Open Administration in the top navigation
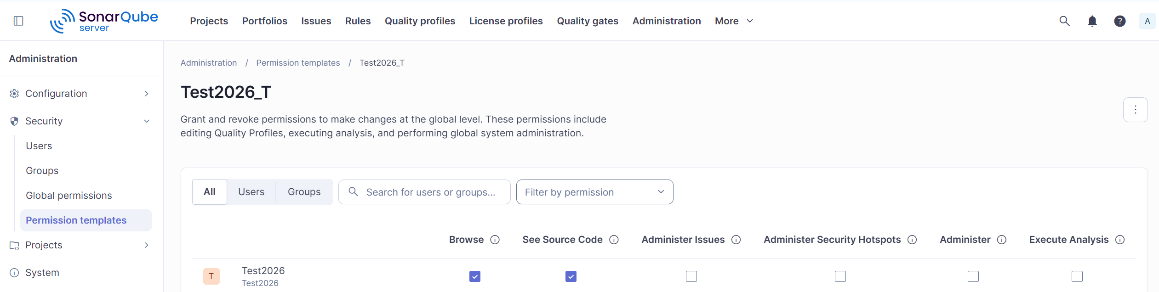 pos(667,21)
